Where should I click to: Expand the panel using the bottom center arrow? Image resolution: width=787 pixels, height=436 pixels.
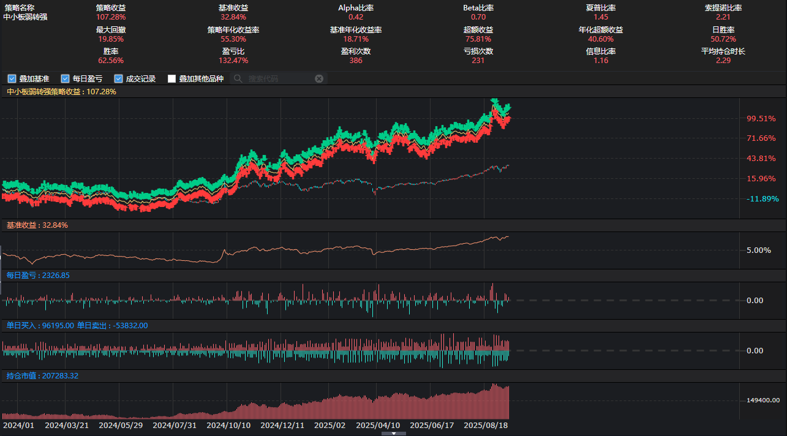click(393, 433)
